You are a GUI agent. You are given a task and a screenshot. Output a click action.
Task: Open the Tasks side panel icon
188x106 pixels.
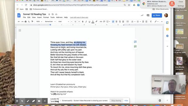167,36
